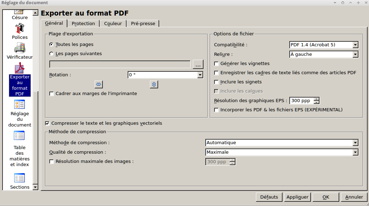Increase EPS resolution with up arrow
Viewport: 369px width, 206px height.
(317, 99)
